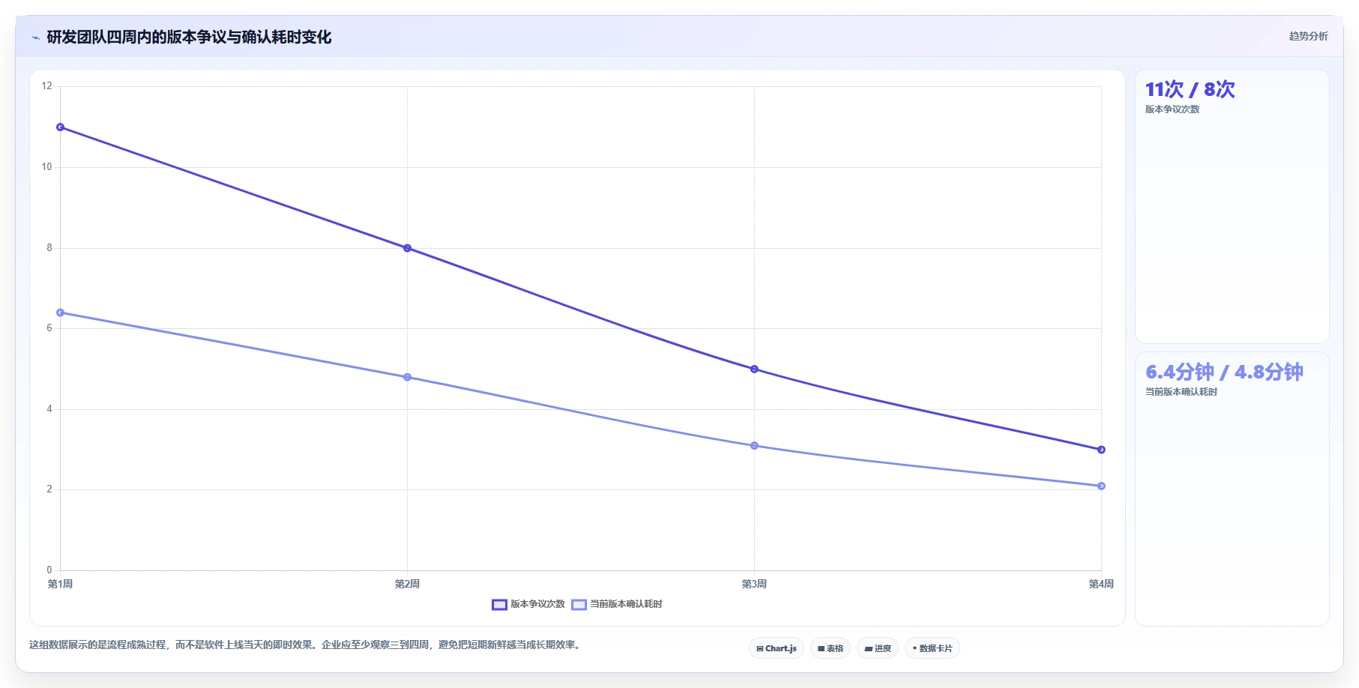This screenshot has width=1359, height=688.
Task: Click the 趋势分析 tag in the header
Action: (1308, 36)
